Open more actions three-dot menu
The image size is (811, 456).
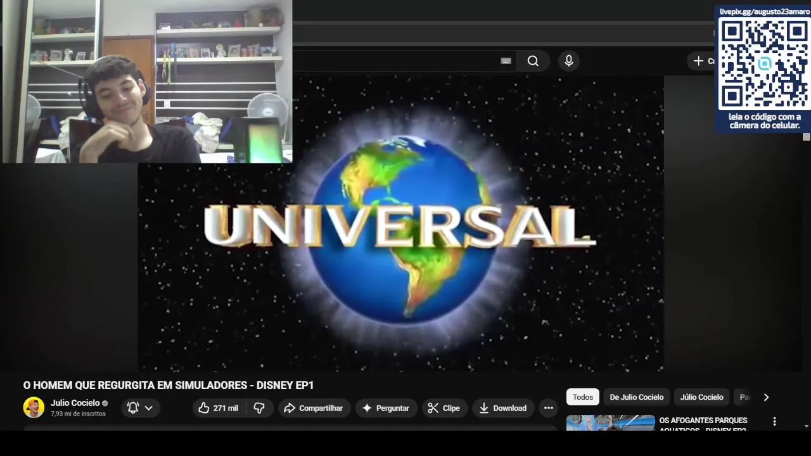[x=549, y=408]
